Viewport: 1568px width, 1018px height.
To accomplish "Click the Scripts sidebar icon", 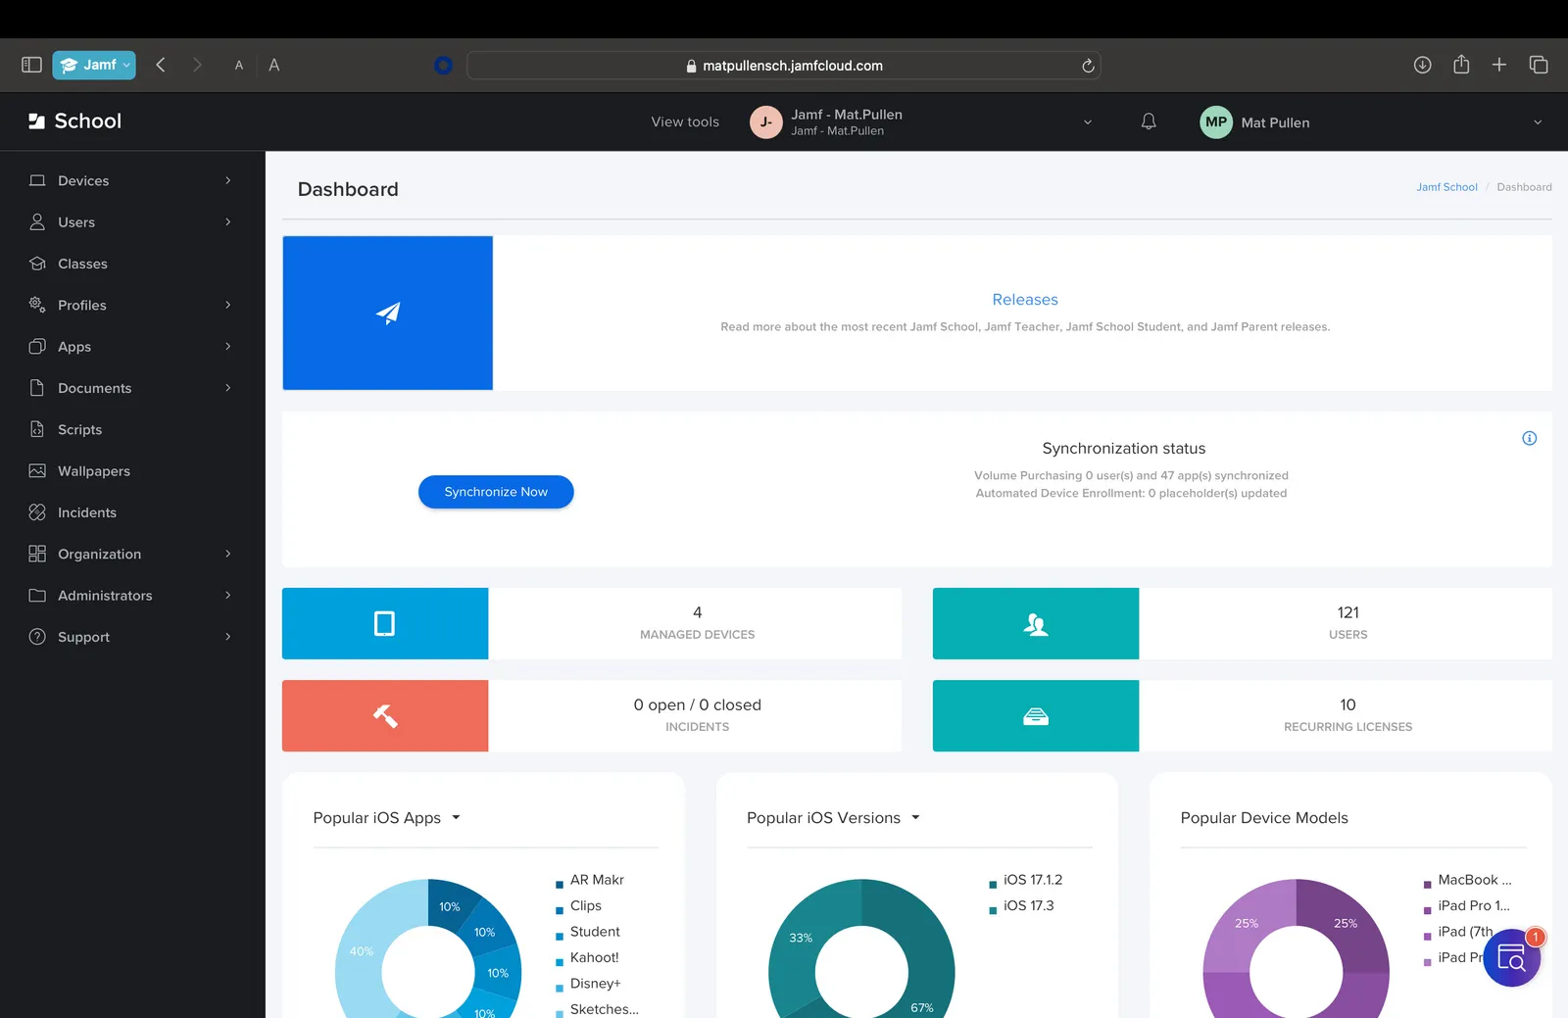I will click(37, 429).
